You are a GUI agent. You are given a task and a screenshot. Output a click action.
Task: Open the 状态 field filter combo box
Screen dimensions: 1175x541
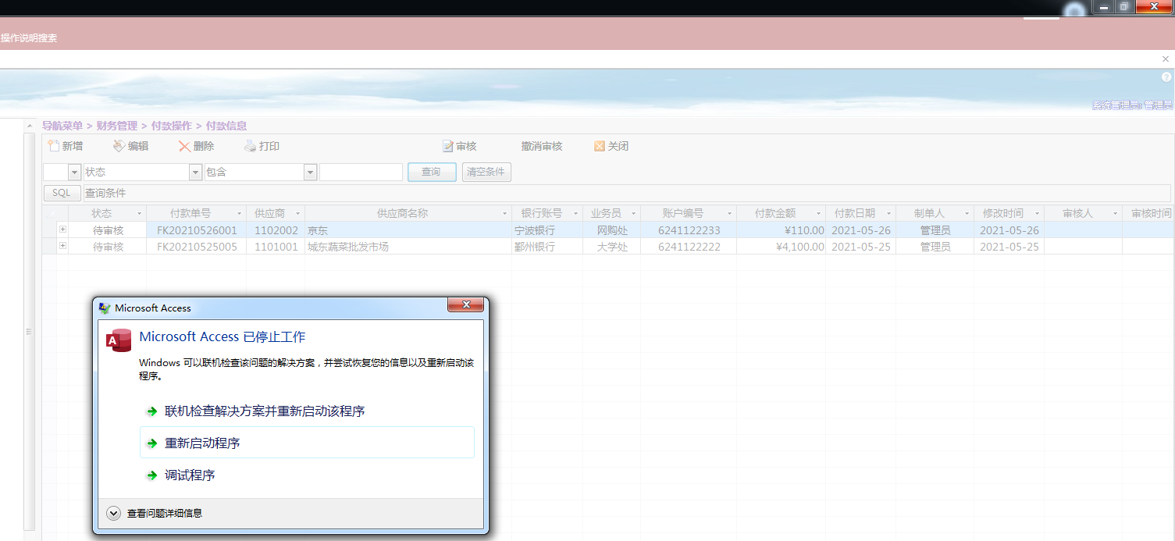(195, 172)
